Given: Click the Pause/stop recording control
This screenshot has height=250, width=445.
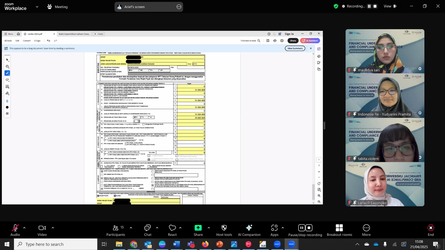Looking at the screenshot, I should point(305,230).
